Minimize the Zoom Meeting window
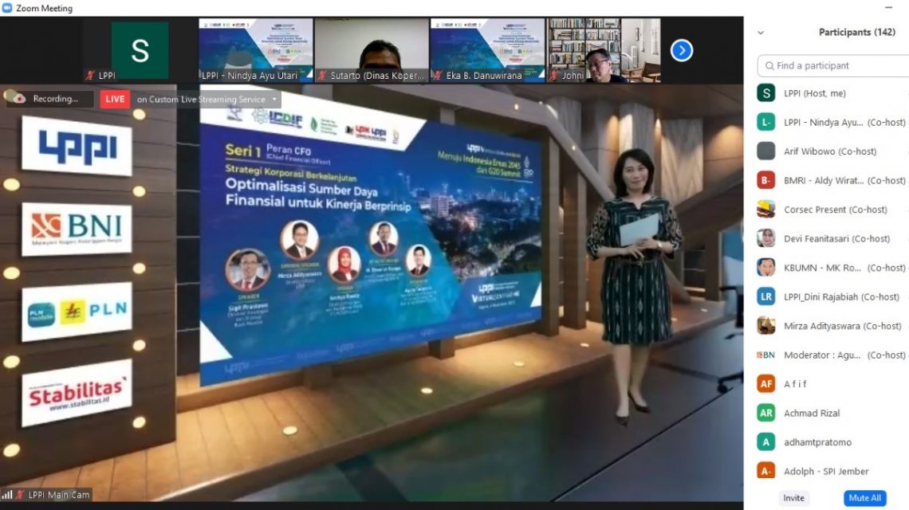Viewport: 909px width, 510px height. tap(889, 7)
